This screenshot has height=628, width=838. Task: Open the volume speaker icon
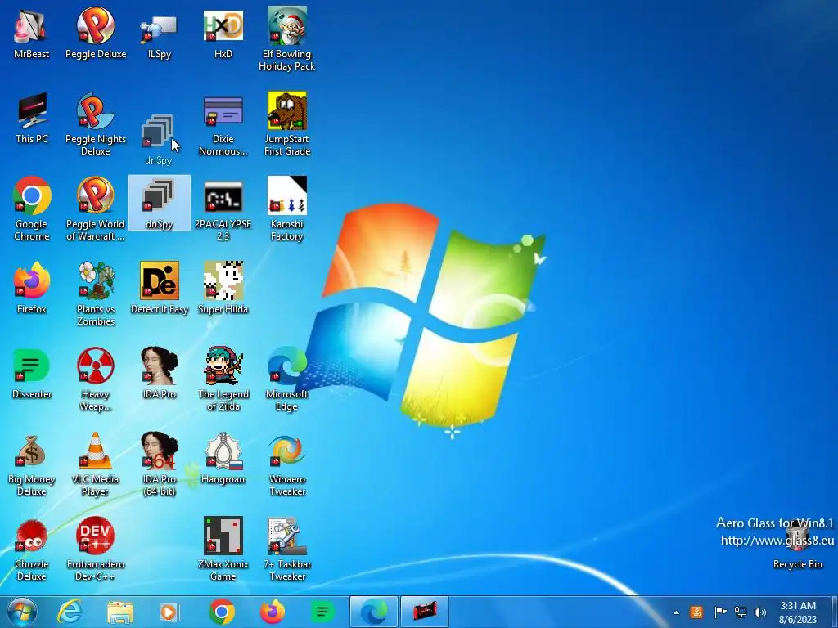click(760, 612)
